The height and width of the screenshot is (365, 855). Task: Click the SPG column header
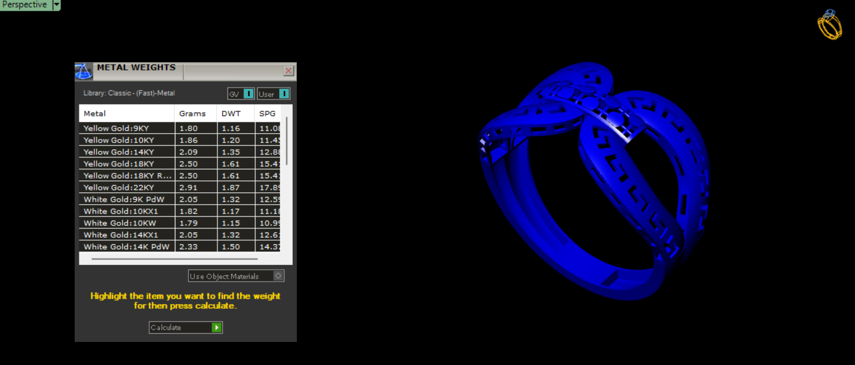267,114
